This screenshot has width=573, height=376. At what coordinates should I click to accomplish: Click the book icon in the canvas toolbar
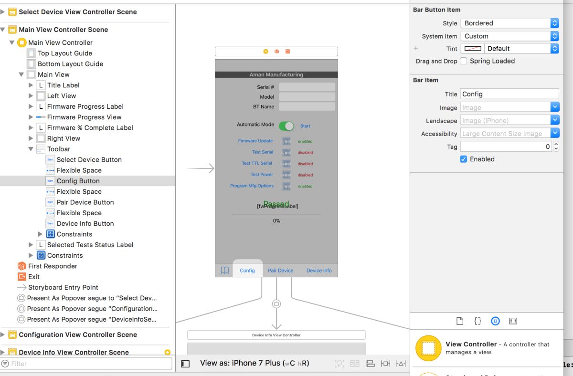(x=225, y=271)
